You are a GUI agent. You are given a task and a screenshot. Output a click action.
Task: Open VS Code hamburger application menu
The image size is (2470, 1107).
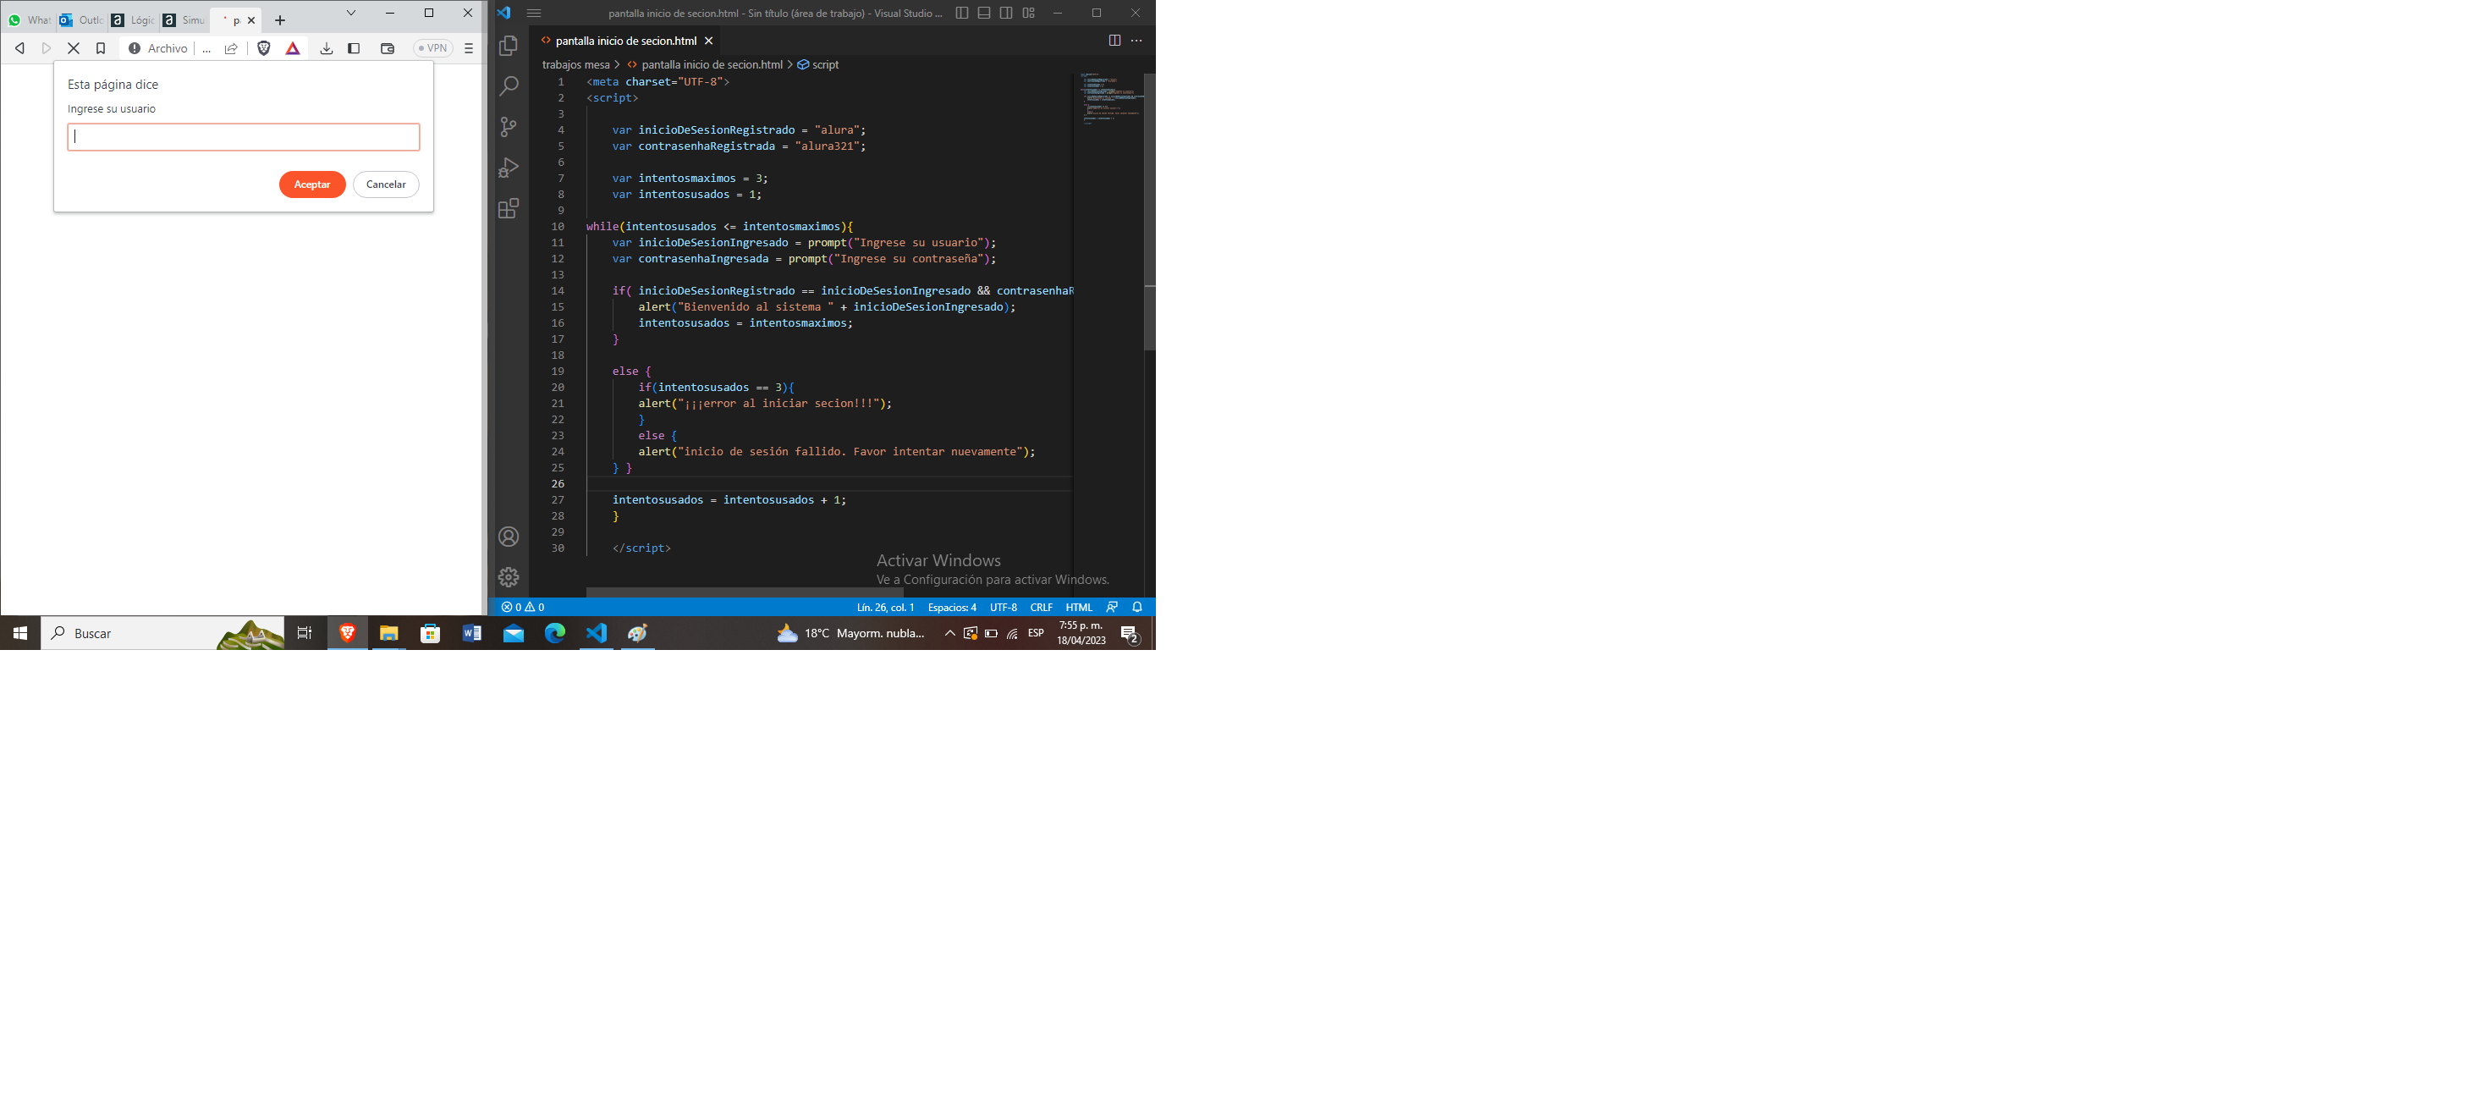(534, 14)
